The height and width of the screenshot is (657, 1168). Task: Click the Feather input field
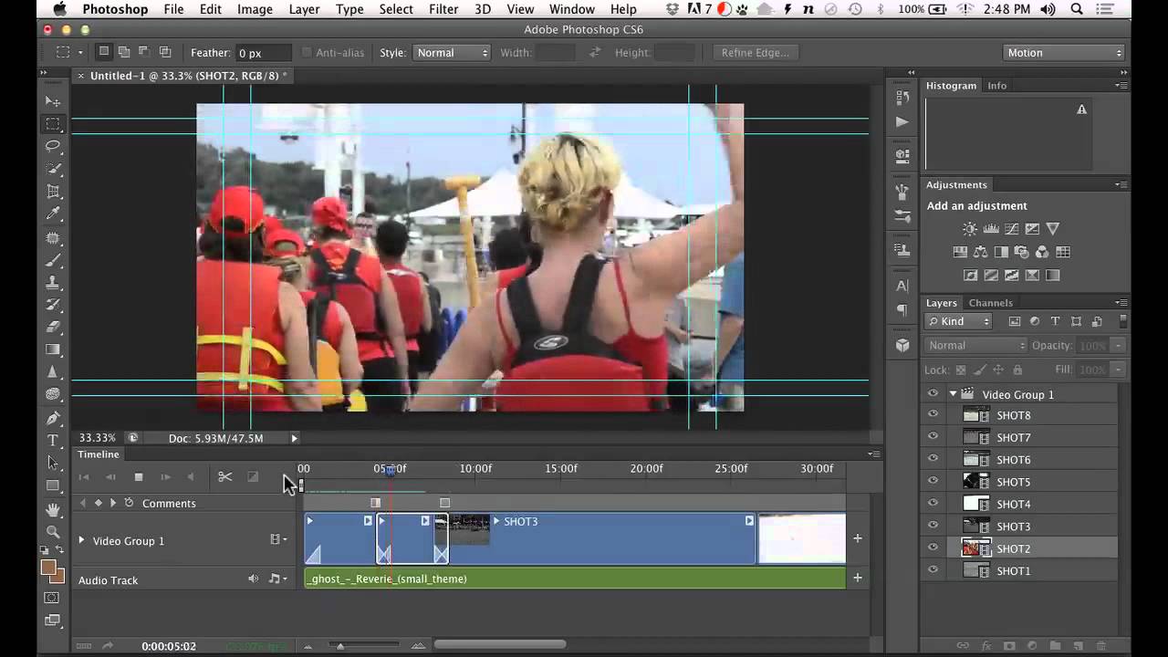263,53
